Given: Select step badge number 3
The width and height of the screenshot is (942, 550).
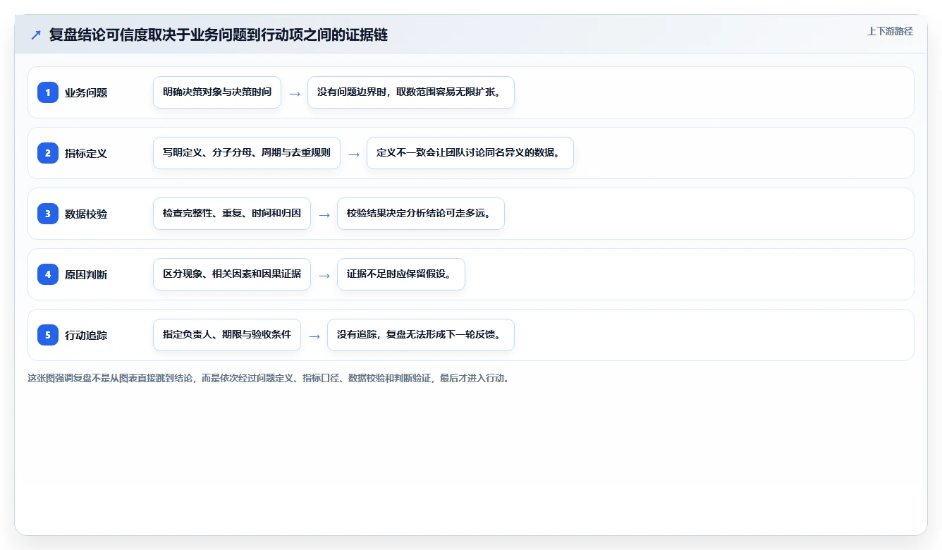Looking at the screenshot, I should tap(48, 214).
